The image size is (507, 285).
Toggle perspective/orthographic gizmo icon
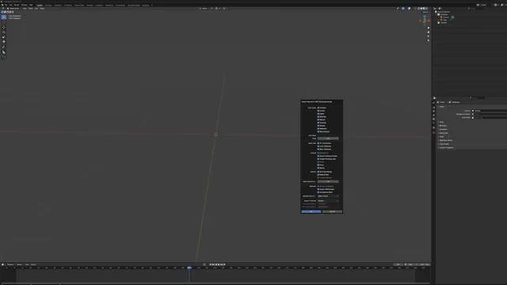click(x=428, y=40)
